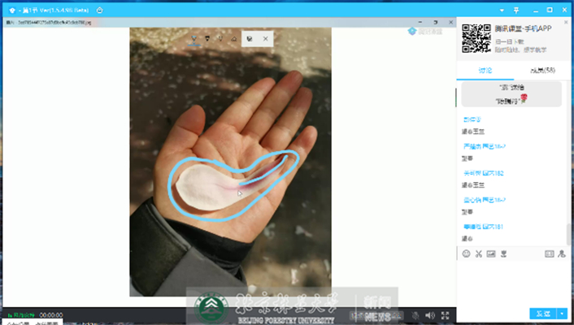Mute the speaker volume
Screen dimensions: 574x325
pos(430,315)
